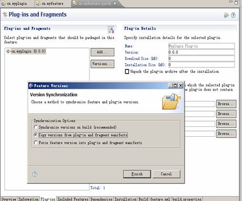
Task: Maximize the editor area view
Action: 236,2
